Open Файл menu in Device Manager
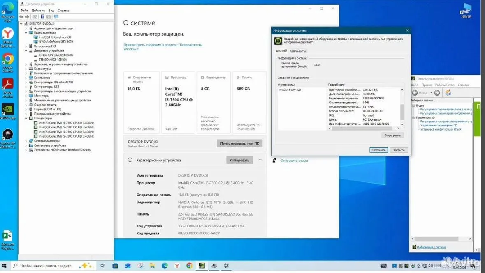Image resolution: width=485 pixels, height=273 pixels. click(24, 11)
